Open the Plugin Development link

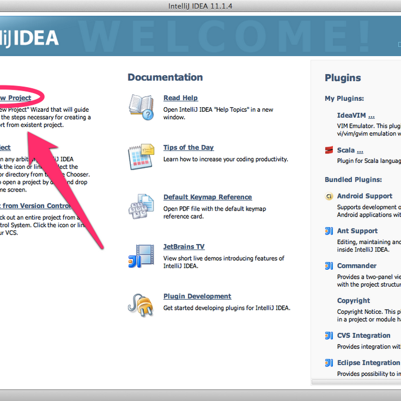[197, 296]
